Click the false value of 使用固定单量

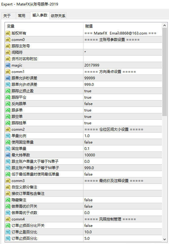coord(88,142)
